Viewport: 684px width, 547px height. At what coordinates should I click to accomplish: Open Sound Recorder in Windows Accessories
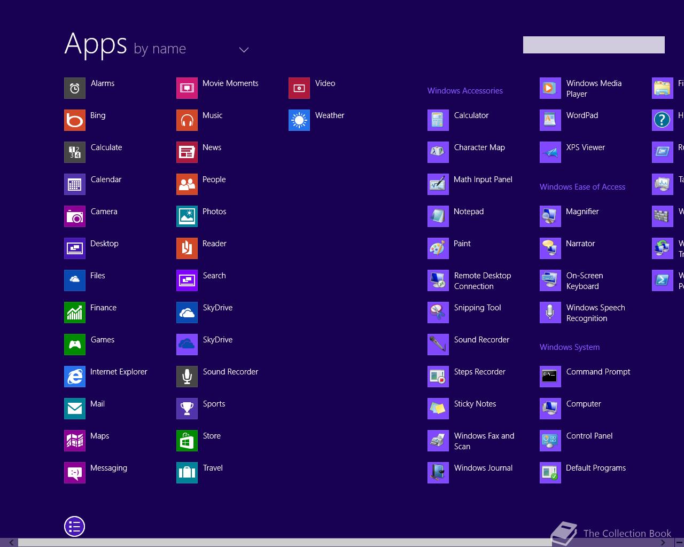click(x=438, y=345)
